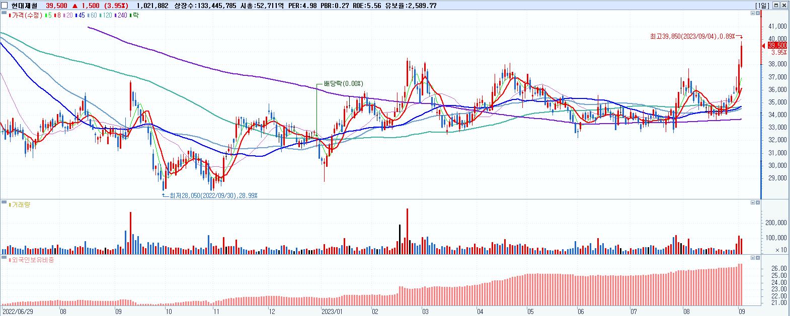Click the 3.95% change label on axis
This screenshot has height=316, width=790.
pyautogui.click(x=779, y=52)
